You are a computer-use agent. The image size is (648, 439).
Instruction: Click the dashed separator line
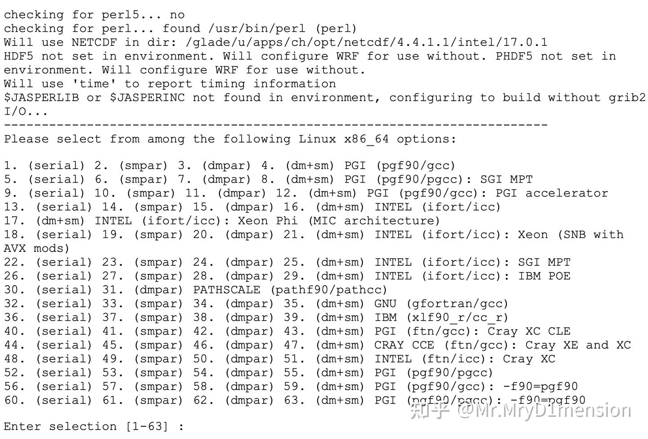[275, 125]
